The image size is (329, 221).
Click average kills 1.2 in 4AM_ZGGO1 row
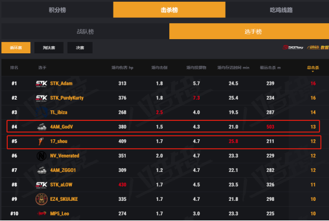pos(160,170)
